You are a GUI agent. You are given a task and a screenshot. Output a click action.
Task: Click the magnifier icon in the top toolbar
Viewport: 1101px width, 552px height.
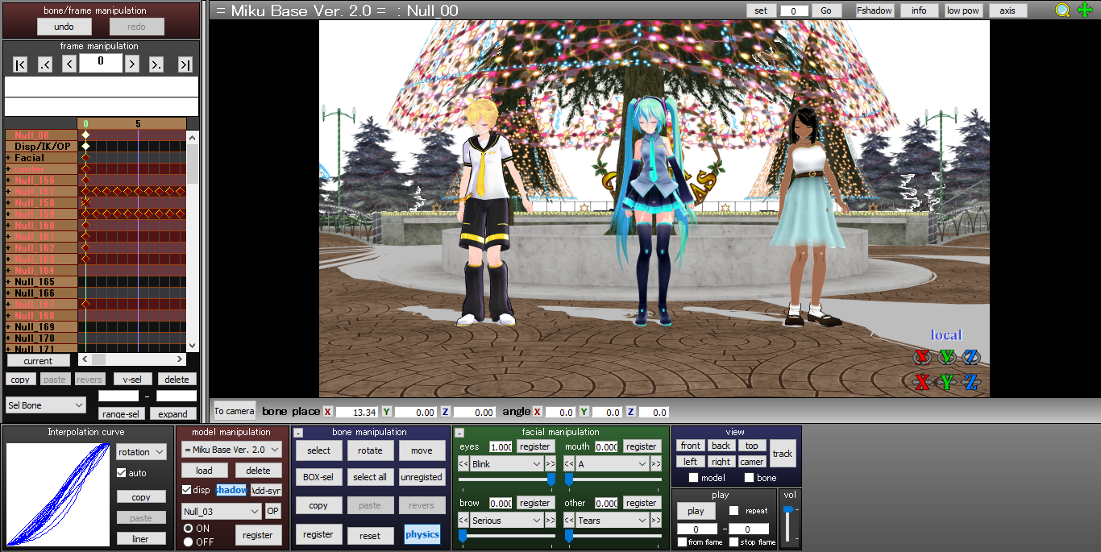pyautogui.click(x=1062, y=10)
